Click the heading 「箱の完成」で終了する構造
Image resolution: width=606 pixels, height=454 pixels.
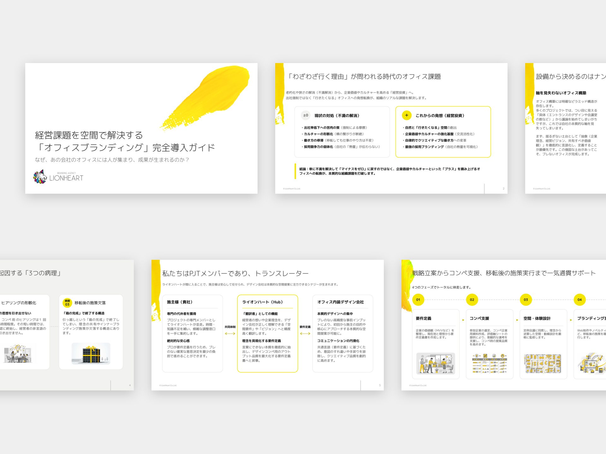pyautogui.click(x=83, y=313)
